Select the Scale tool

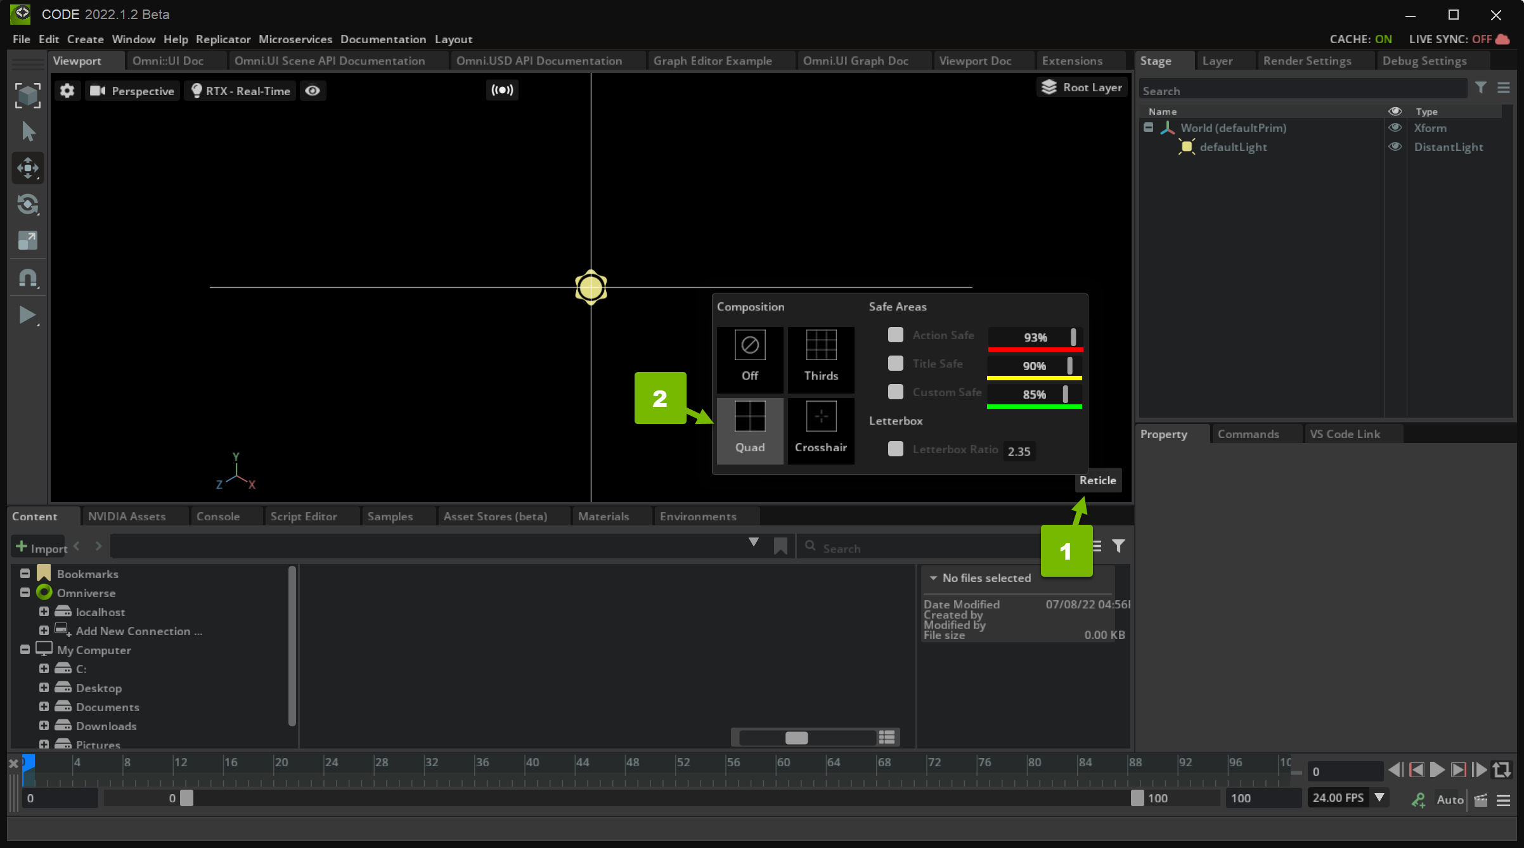pos(28,240)
